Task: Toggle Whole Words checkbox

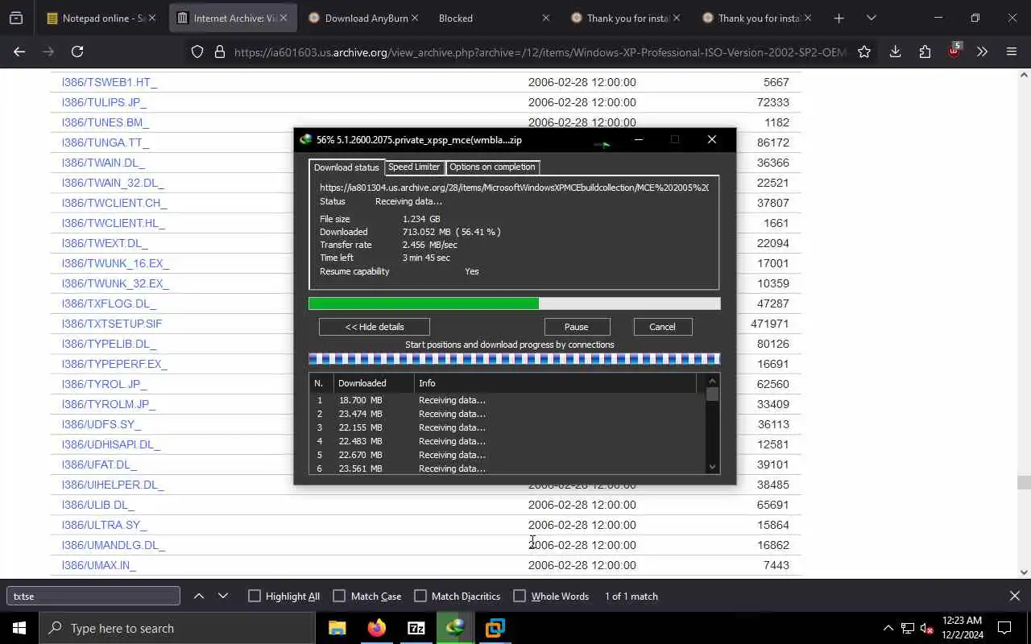Action: click(x=520, y=596)
